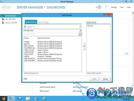Open the Help link in Add Servers
The image size is (134, 101).
25,79
